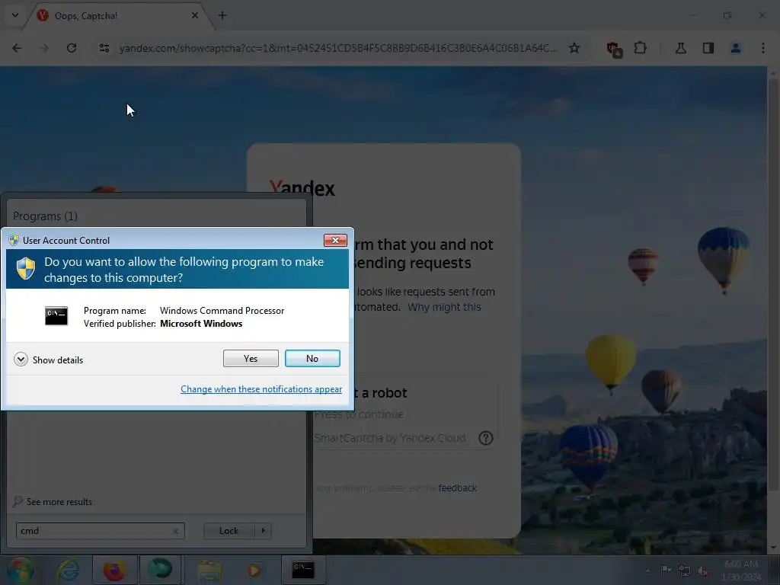Click the taskbar clock and date

tap(741, 571)
